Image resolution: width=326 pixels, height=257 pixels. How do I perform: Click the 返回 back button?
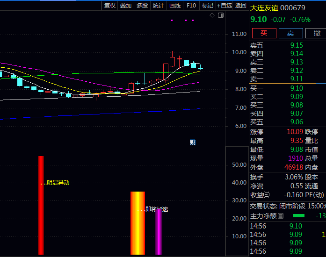(240, 6)
